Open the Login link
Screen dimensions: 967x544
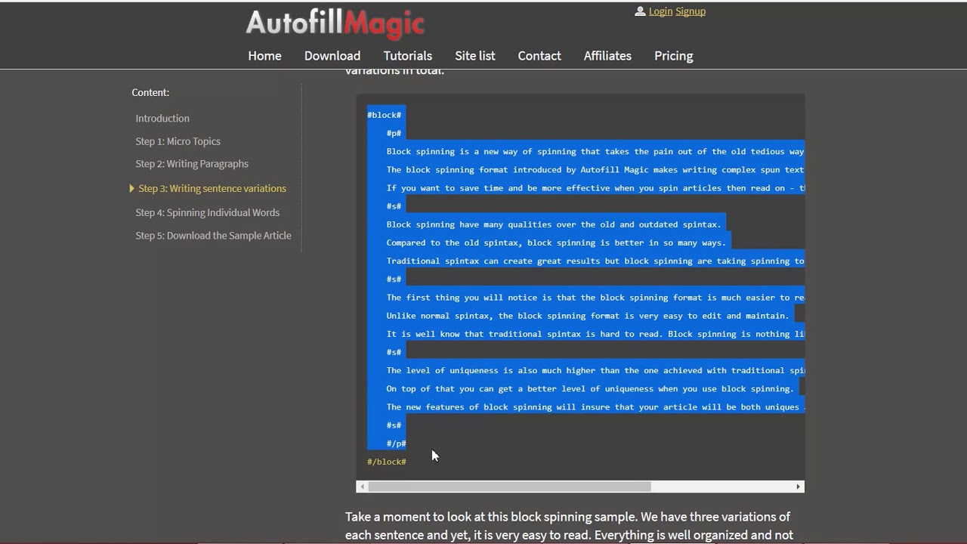660,11
